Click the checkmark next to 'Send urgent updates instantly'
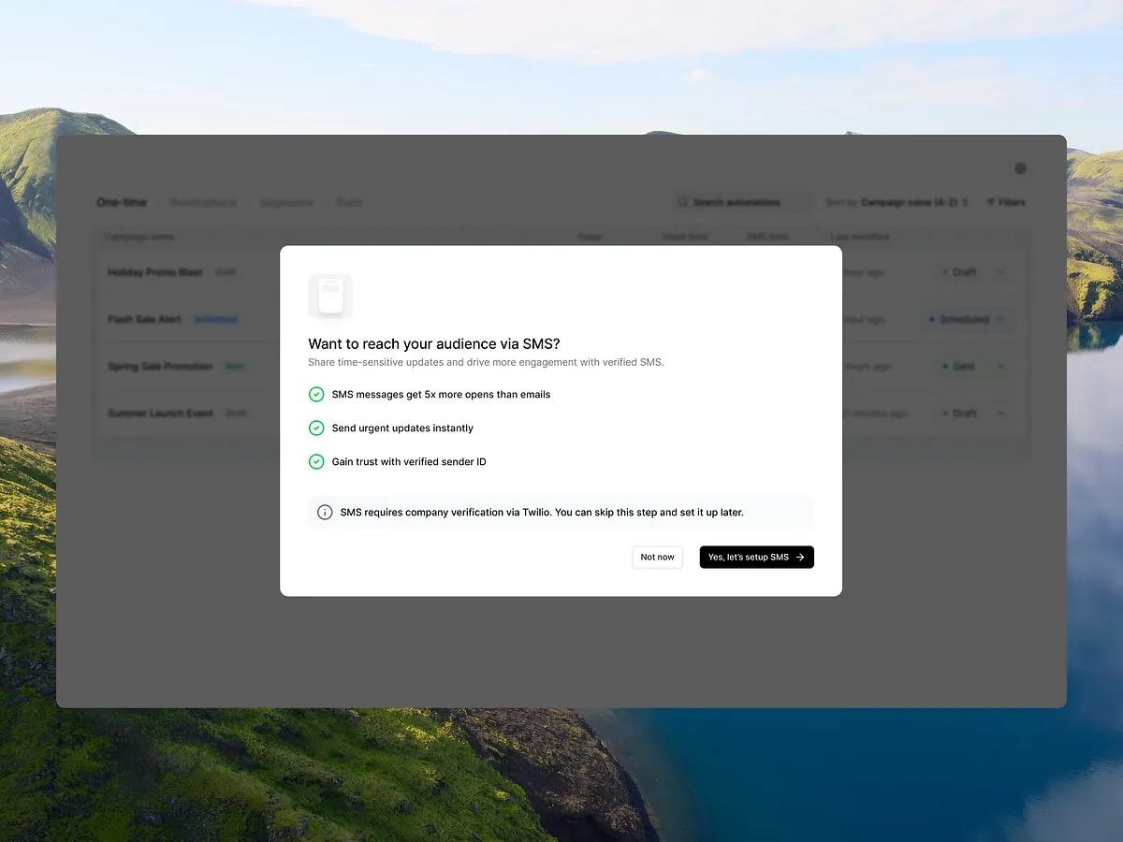Image resolution: width=1123 pixels, height=842 pixels. [x=316, y=428]
